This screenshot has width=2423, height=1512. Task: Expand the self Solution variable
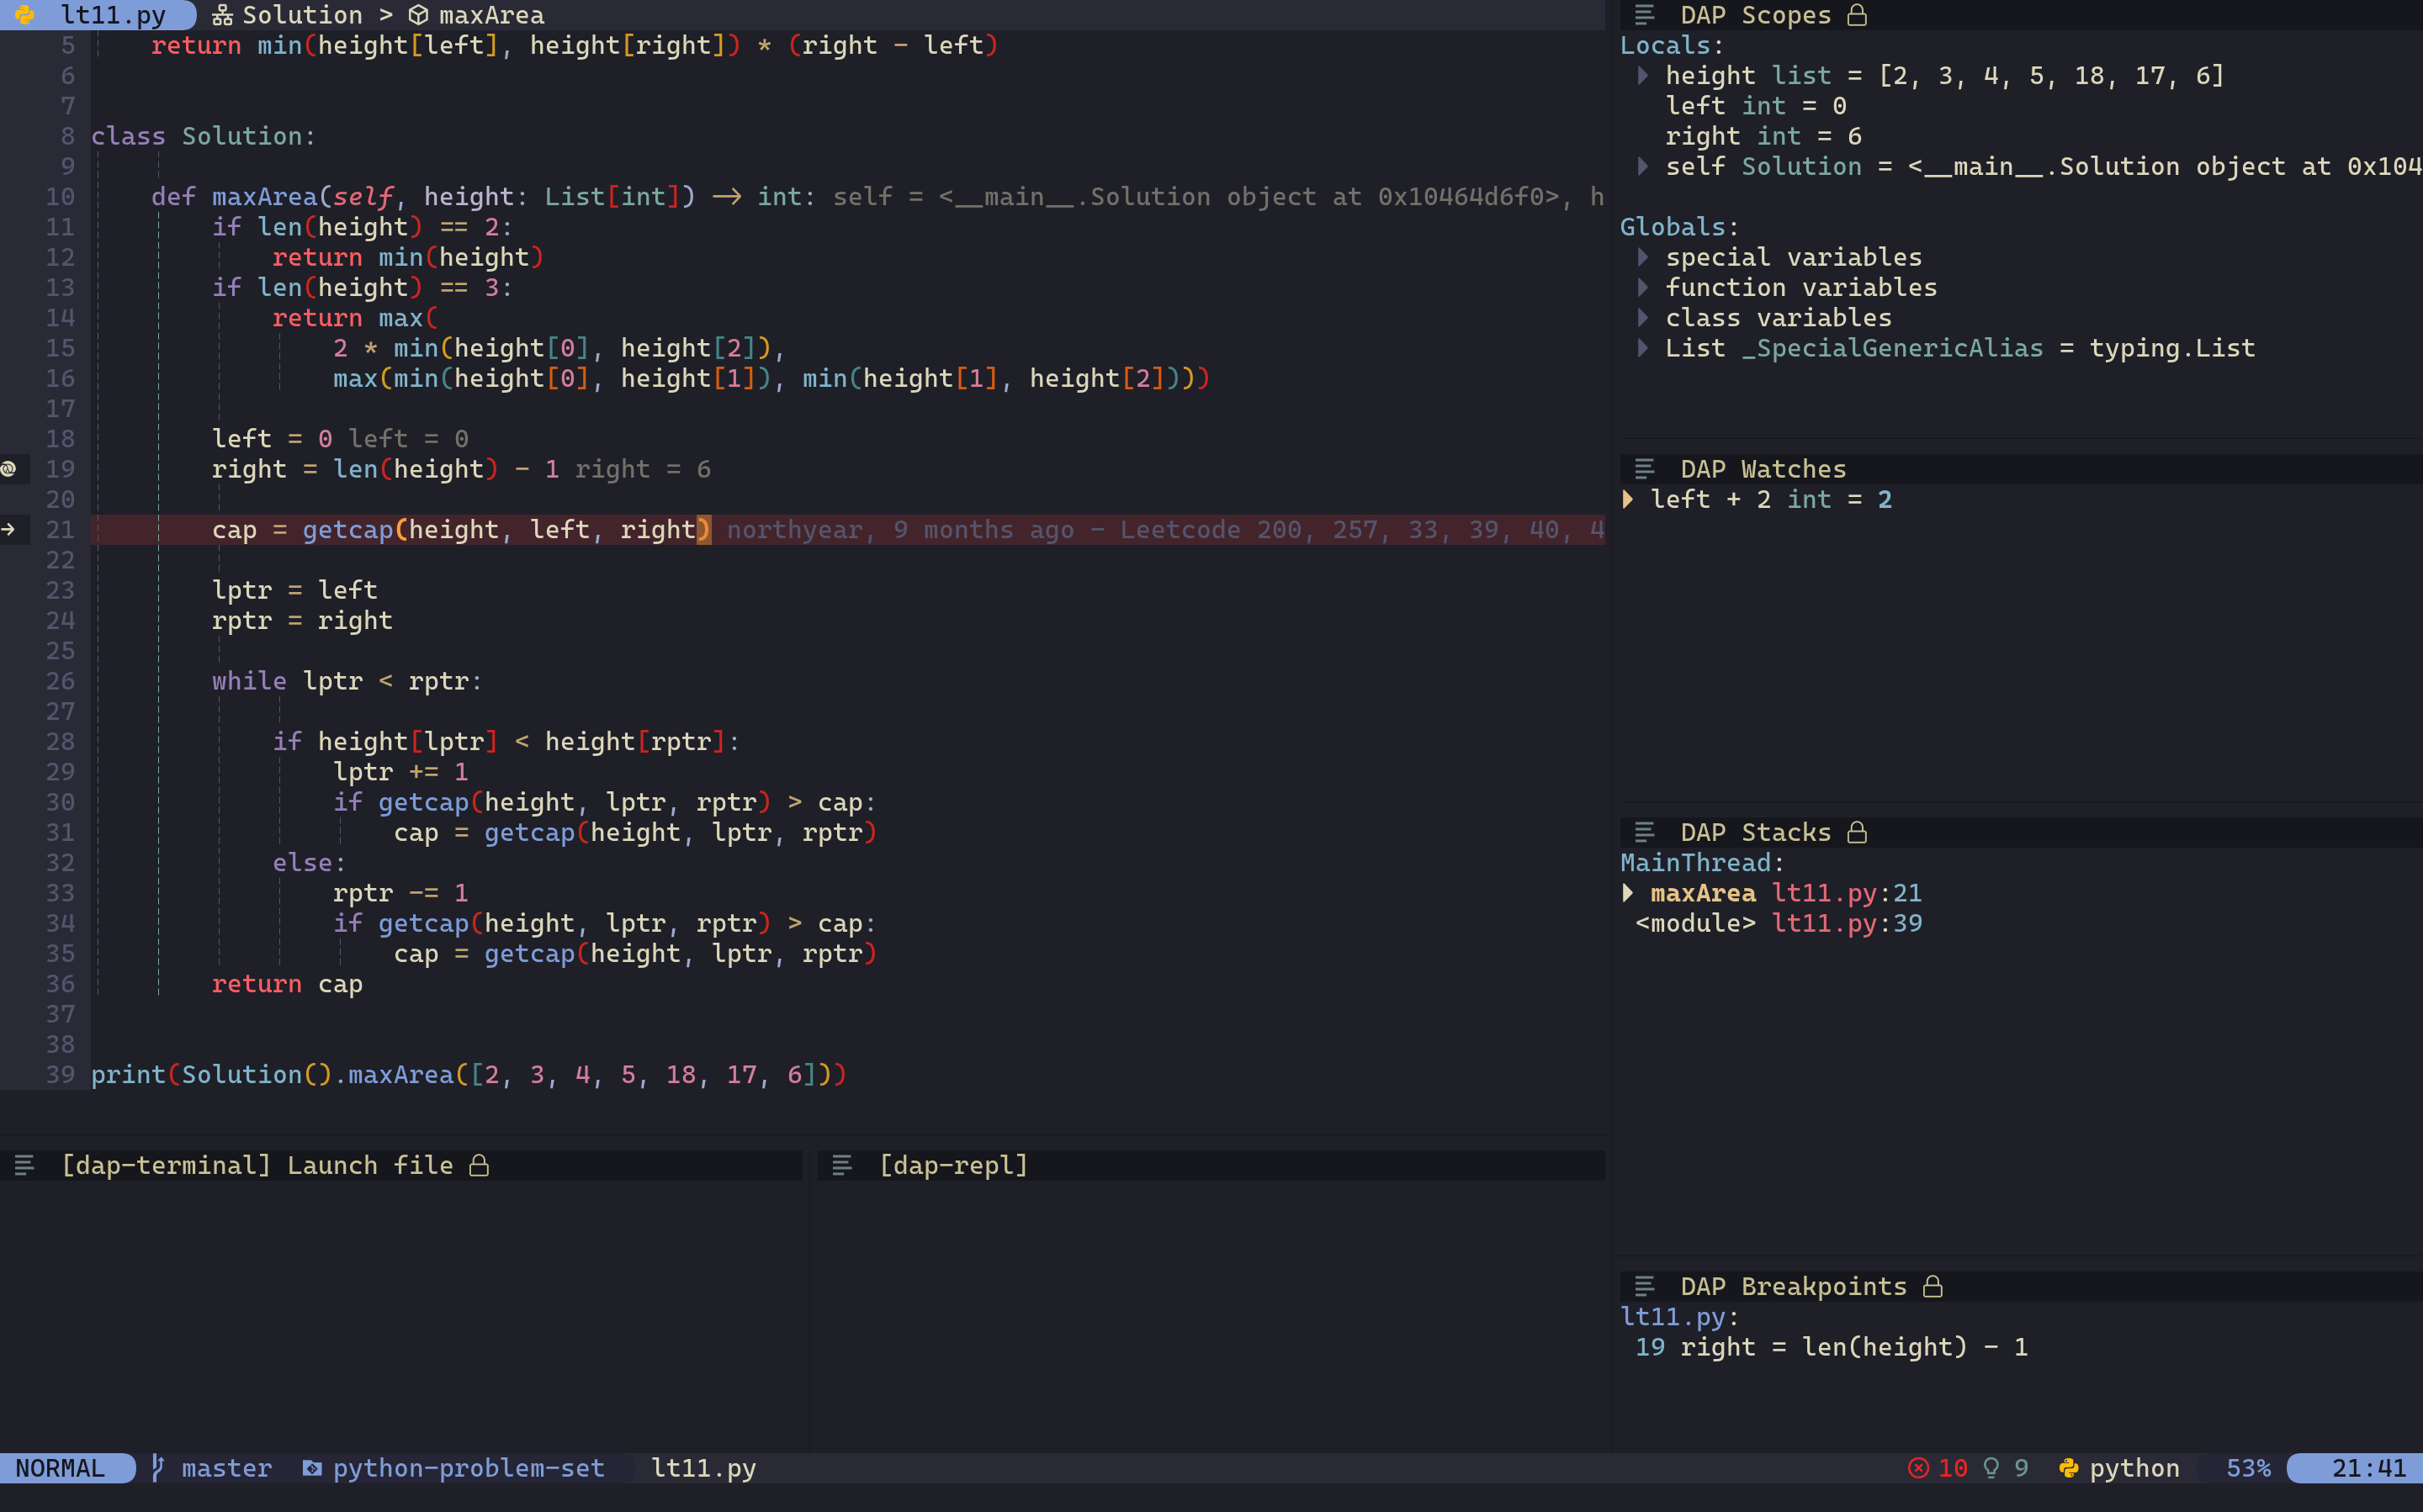tap(1643, 166)
